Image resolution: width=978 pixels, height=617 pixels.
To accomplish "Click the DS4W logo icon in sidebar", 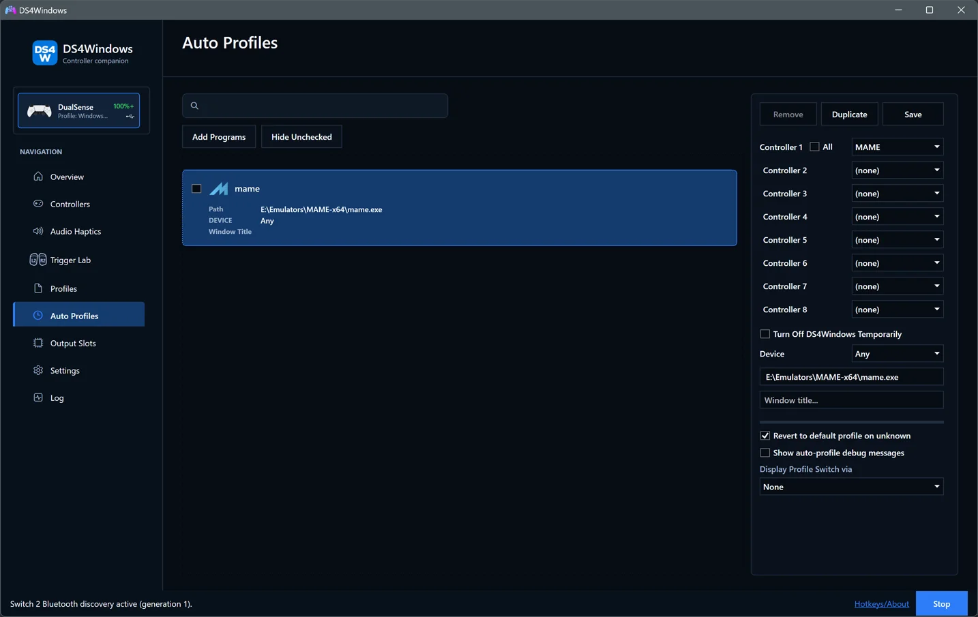I will (45, 53).
